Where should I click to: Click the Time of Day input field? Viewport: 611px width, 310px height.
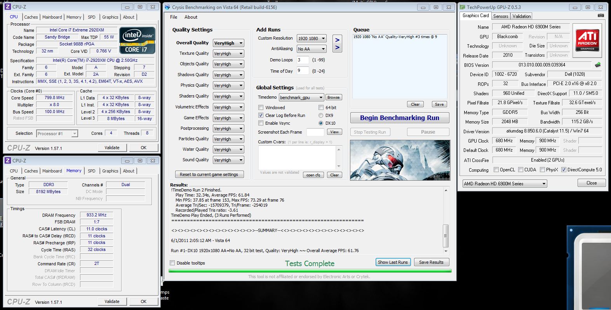303,71
